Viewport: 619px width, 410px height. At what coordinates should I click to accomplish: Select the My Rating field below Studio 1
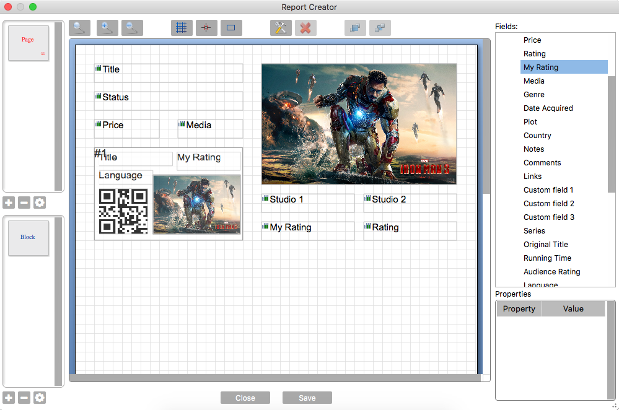(x=307, y=231)
